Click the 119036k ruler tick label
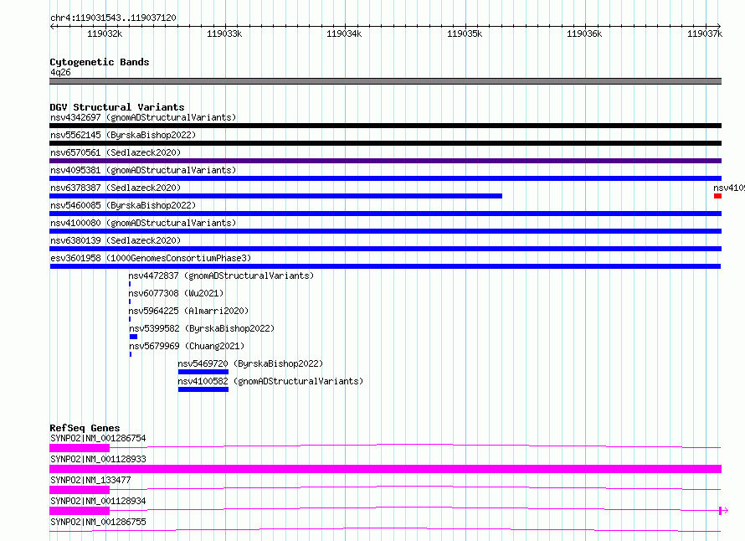 (584, 33)
